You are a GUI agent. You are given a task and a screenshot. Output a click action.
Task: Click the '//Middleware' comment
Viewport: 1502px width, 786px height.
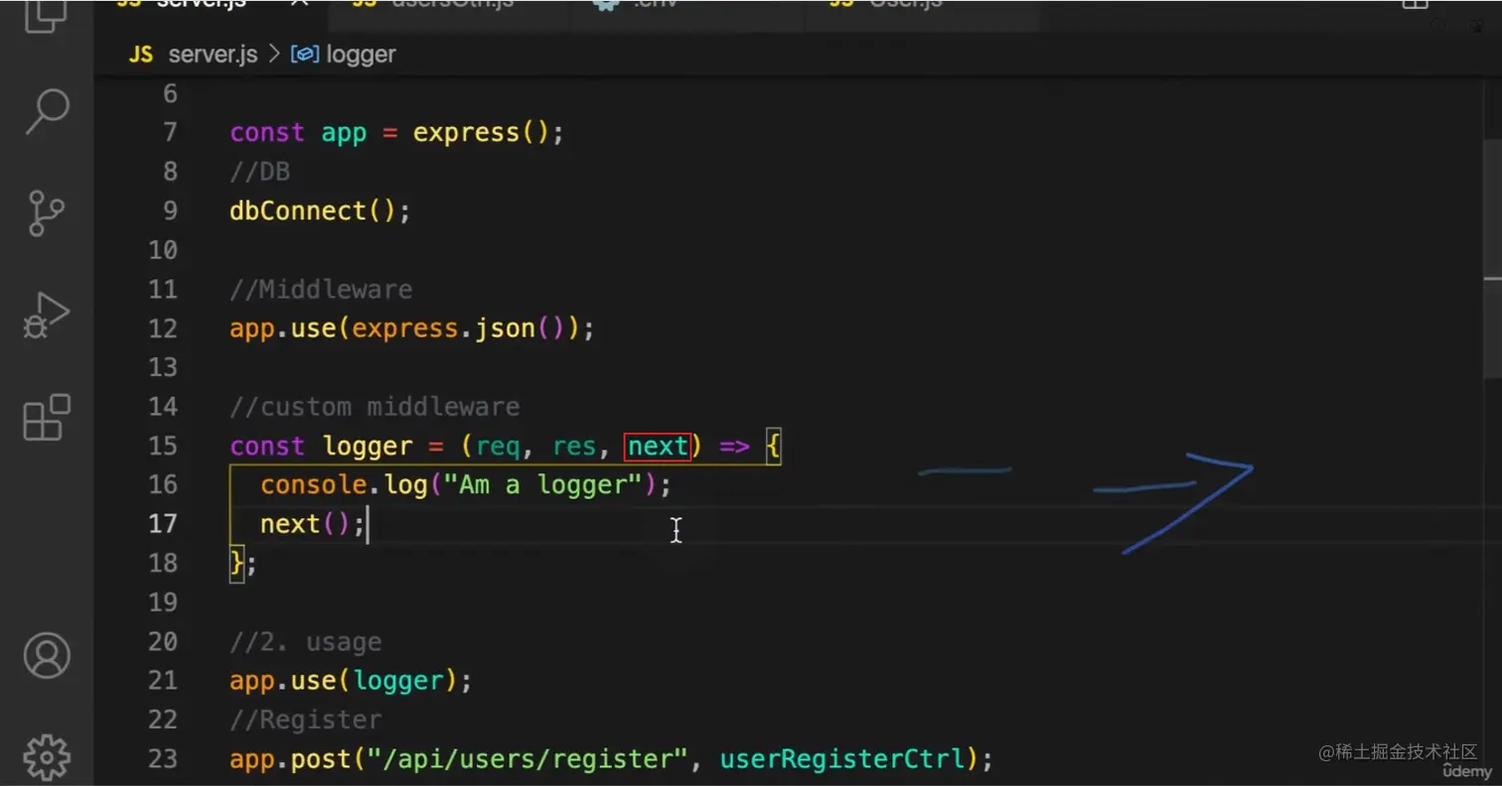click(321, 289)
